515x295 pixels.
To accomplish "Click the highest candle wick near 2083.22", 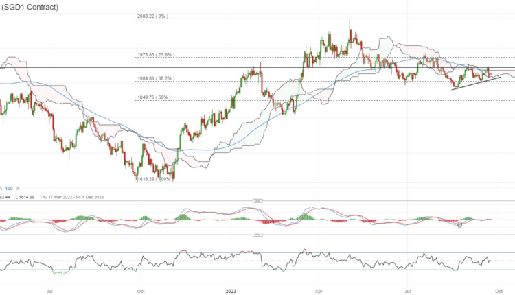I will 350,23.
